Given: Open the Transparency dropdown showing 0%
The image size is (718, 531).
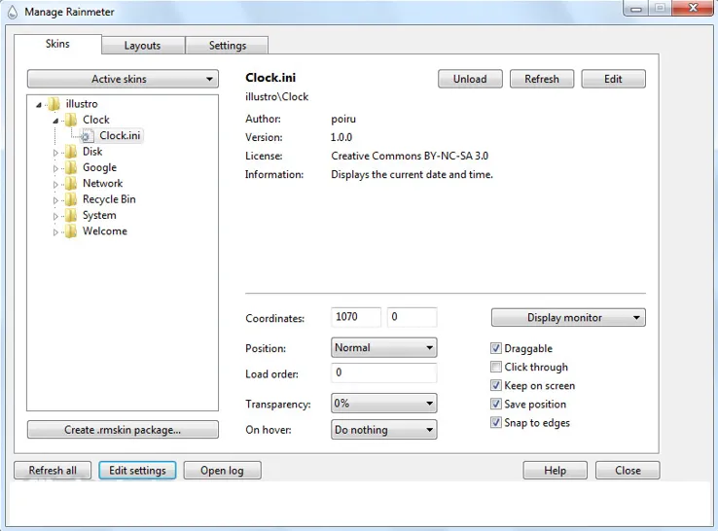Looking at the screenshot, I should pos(383,404).
